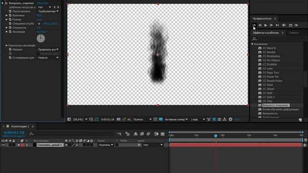The image size is (308, 173).
Task: Expand the Величина property
Action: [x=6, y=15]
